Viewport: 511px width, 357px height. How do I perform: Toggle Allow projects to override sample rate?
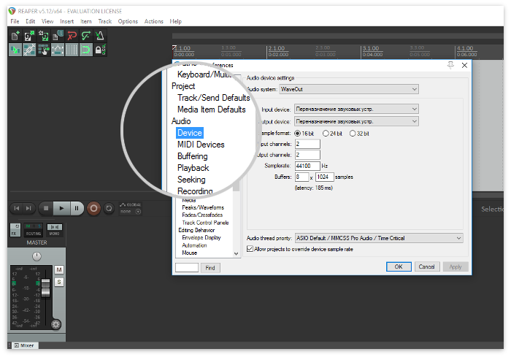click(250, 249)
